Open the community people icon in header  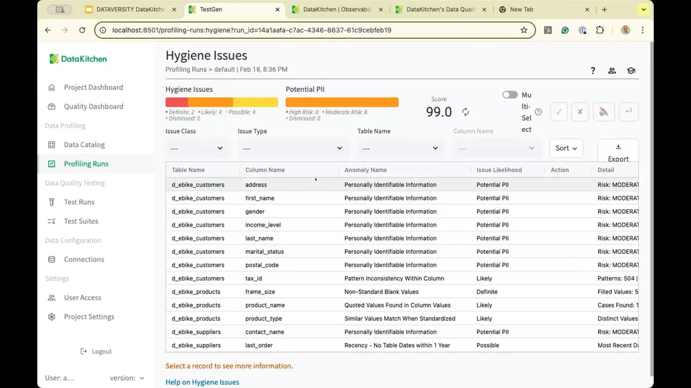[612, 71]
